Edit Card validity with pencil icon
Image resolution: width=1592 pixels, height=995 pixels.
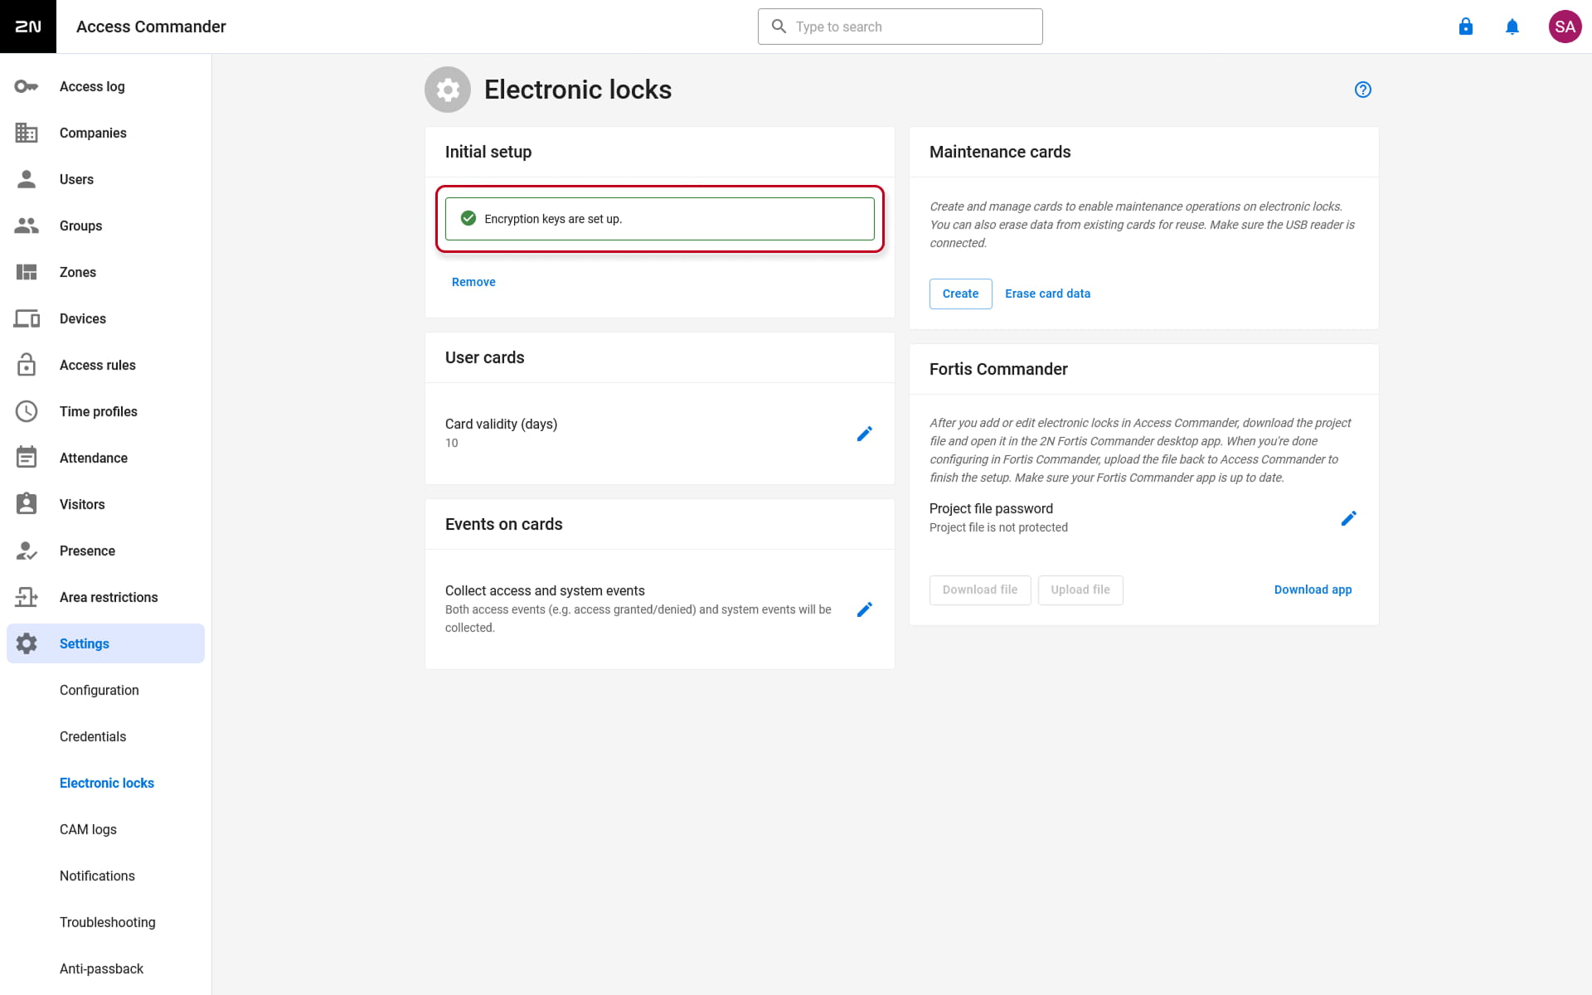[x=864, y=434]
